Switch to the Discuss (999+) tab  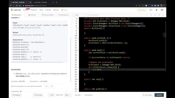click(x=48, y=15)
